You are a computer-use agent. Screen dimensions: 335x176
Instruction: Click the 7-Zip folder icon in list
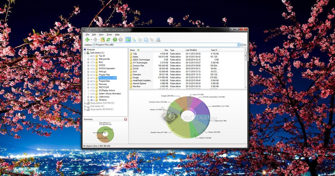pos(131,54)
